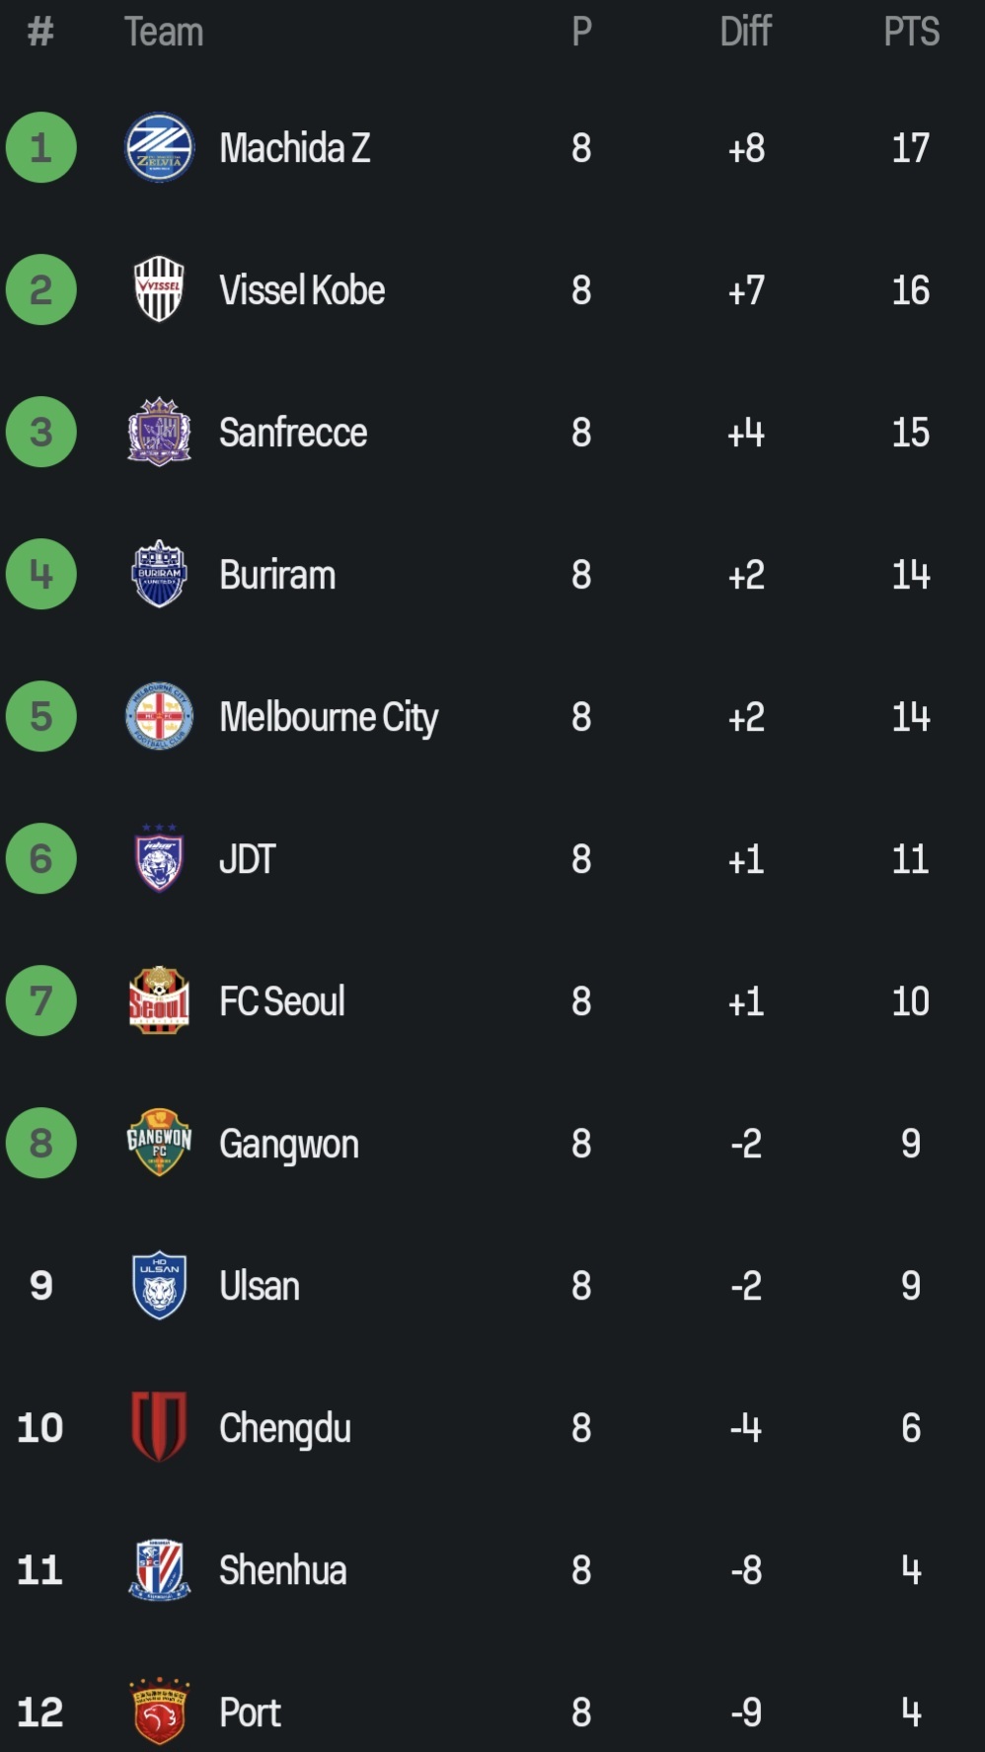
Task: Click the Gangwon FC green crest
Action: (x=159, y=1143)
